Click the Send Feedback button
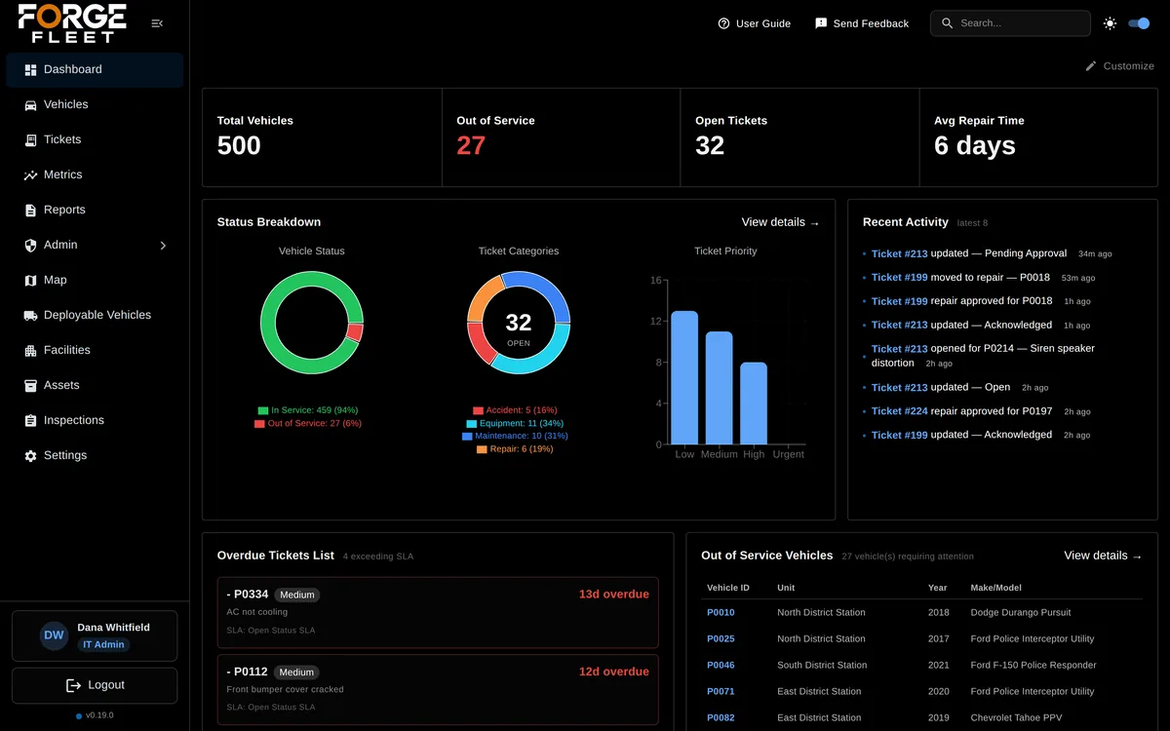 pos(862,23)
